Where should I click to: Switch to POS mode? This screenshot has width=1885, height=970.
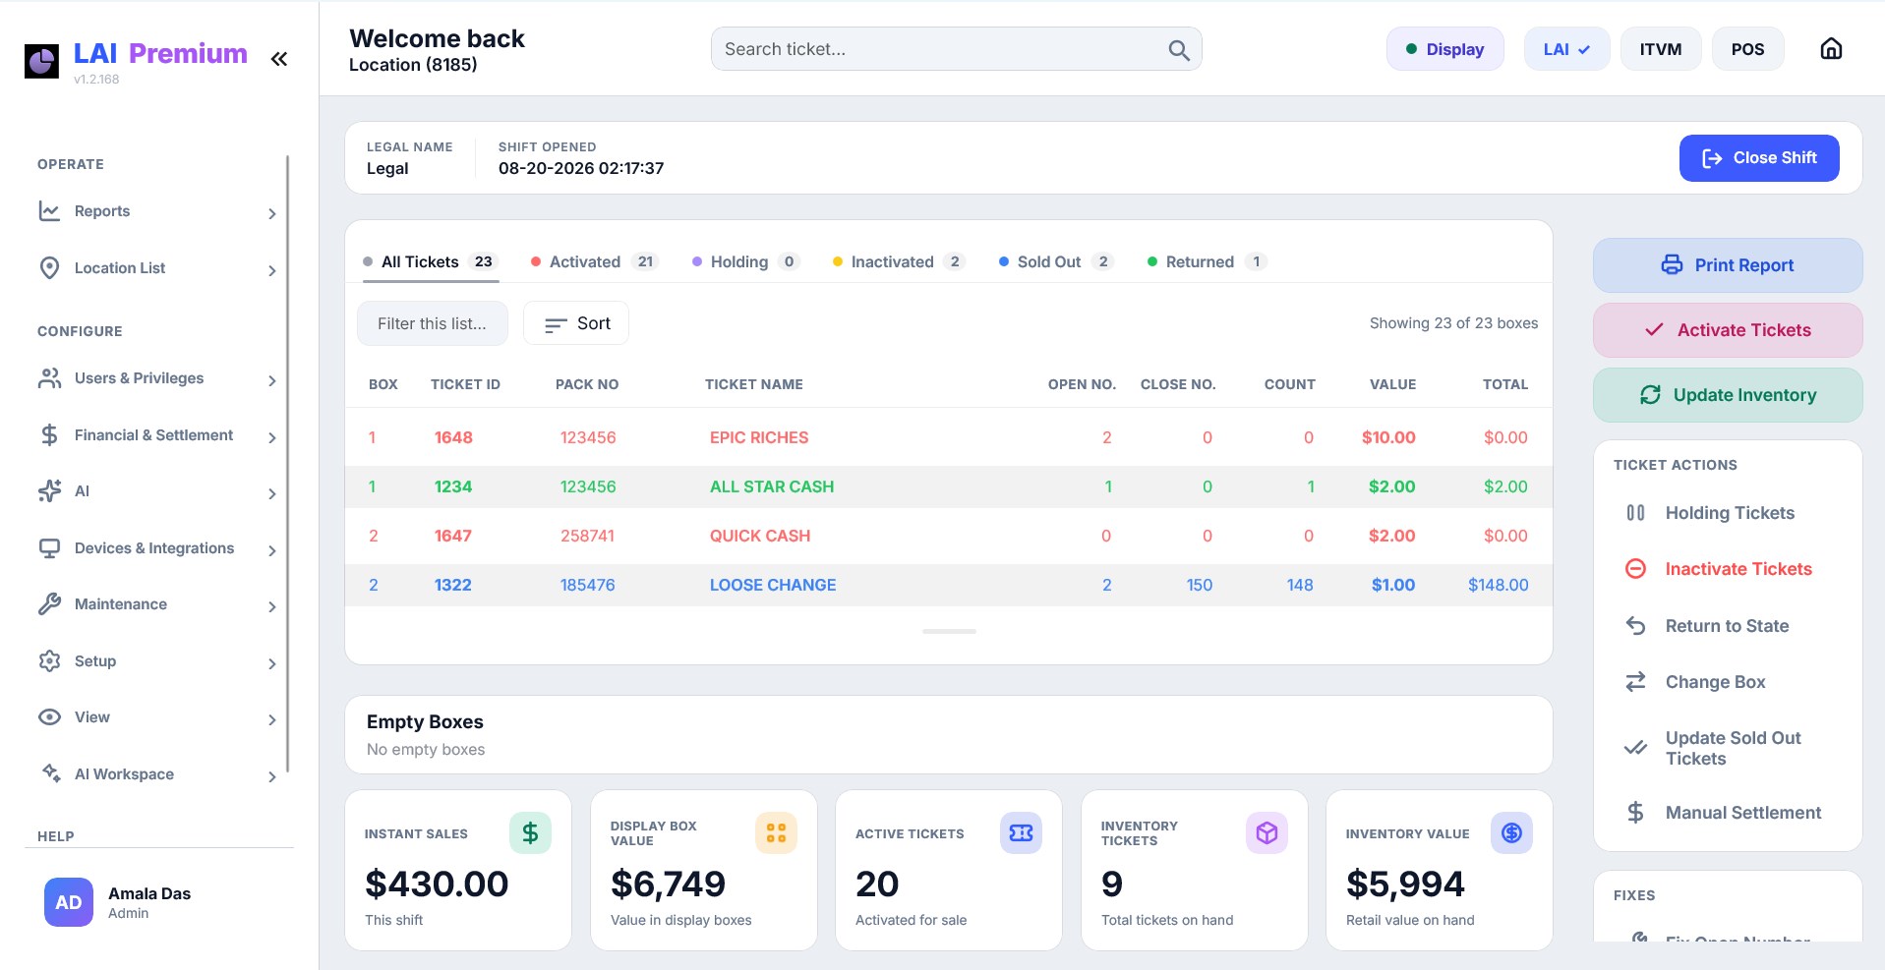point(1747,49)
